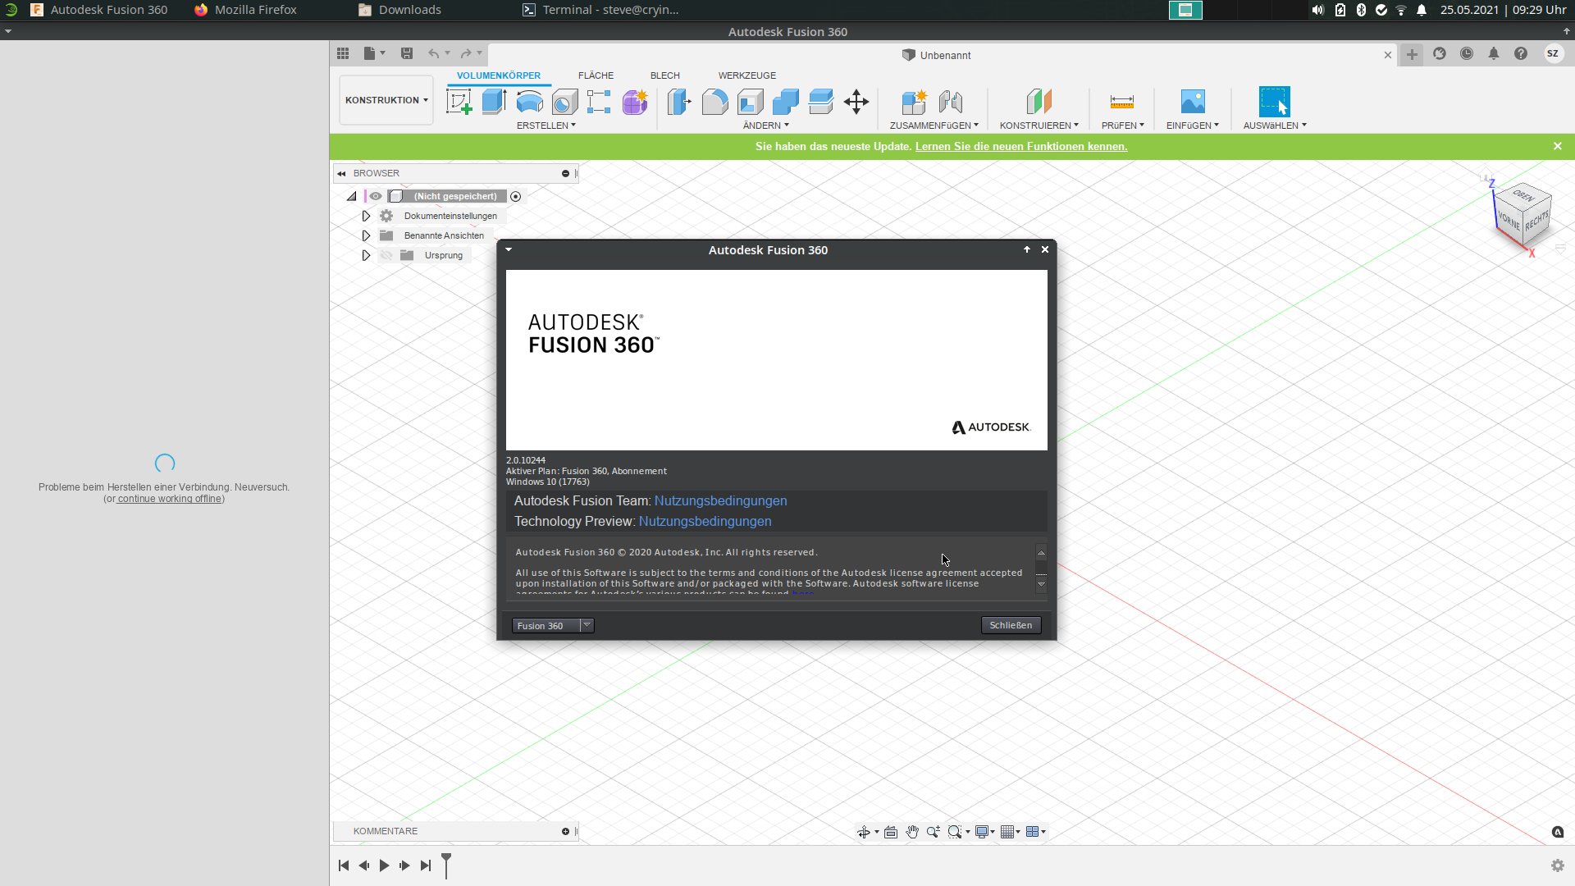Viewport: 1575px width, 886px height.
Task: Toggle visibility of the unsaved document
Action: tap(376, 196)
